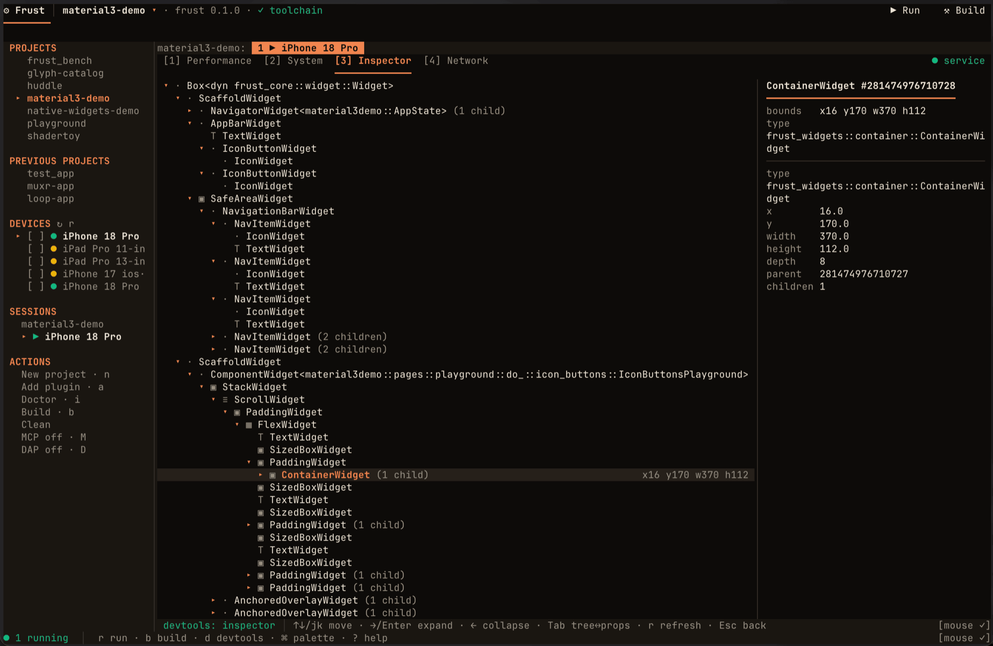Image resolution: width=993 pixels, height=646 pixels.
Task: Click the green running status dot
Action: (7, 638)
